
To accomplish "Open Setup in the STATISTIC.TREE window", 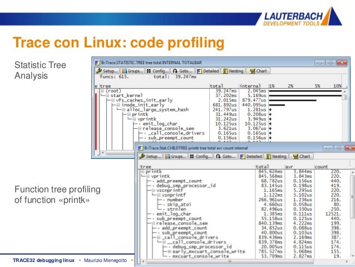I will click(107, 71).
